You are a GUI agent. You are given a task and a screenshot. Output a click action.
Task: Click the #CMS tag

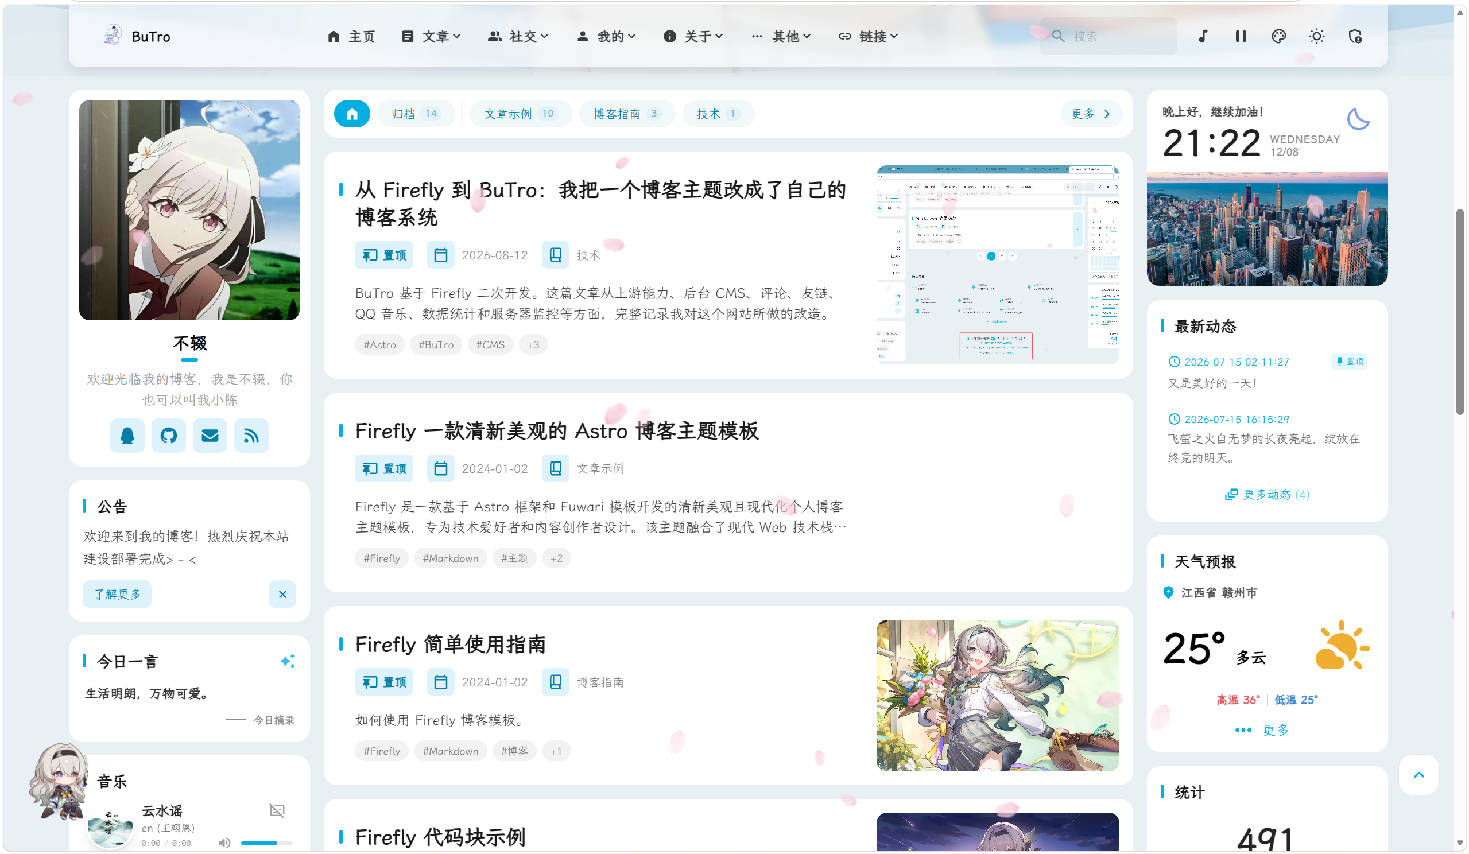point(490,344)
